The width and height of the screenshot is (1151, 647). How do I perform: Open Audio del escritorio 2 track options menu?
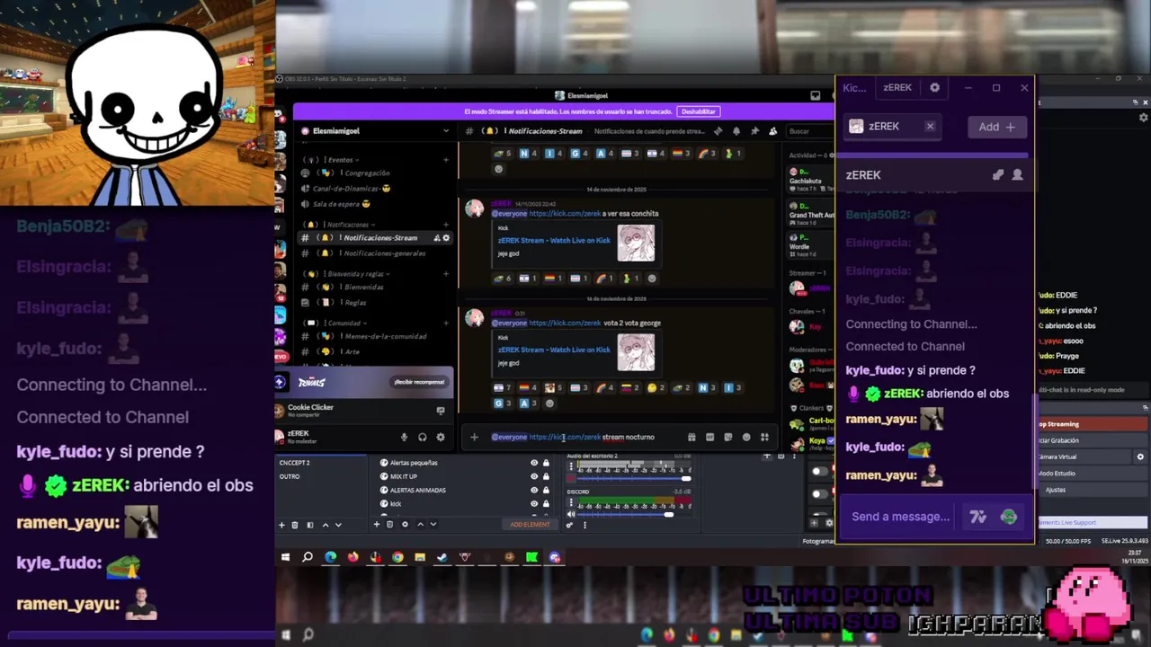coord(571,467)
